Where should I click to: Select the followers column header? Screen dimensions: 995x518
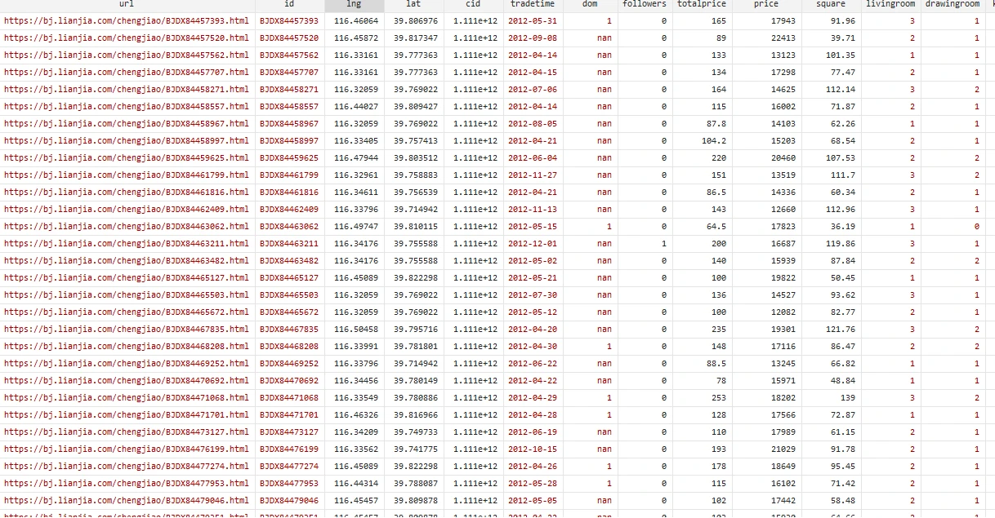point(644,4)
